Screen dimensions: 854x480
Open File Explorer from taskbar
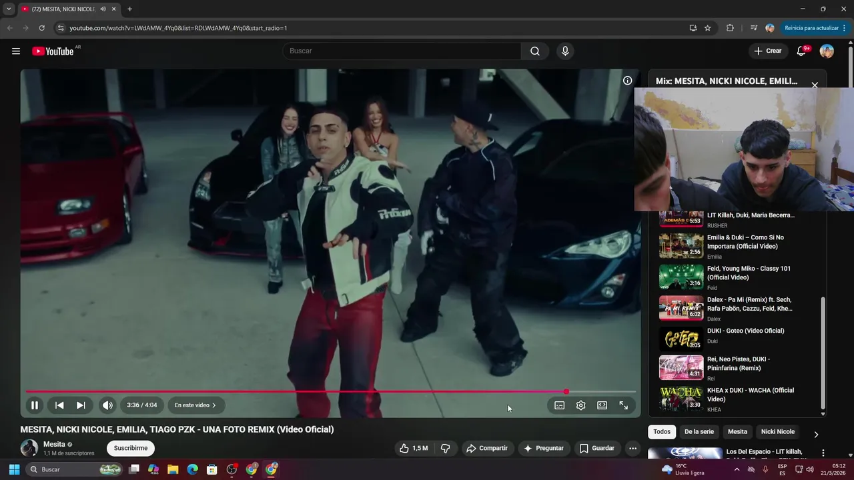[x=173, y=469]
